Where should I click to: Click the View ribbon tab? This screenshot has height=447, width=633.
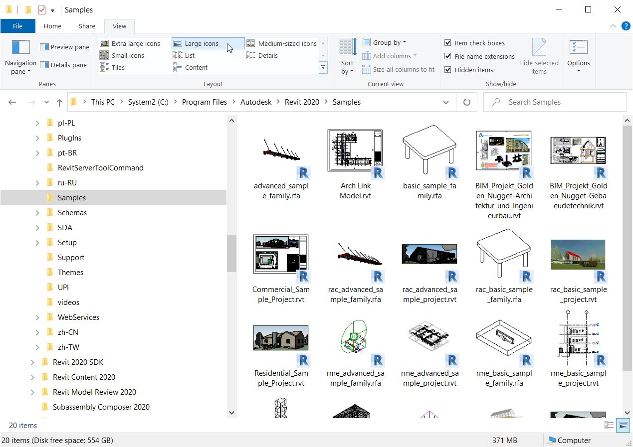pos(119,26)
